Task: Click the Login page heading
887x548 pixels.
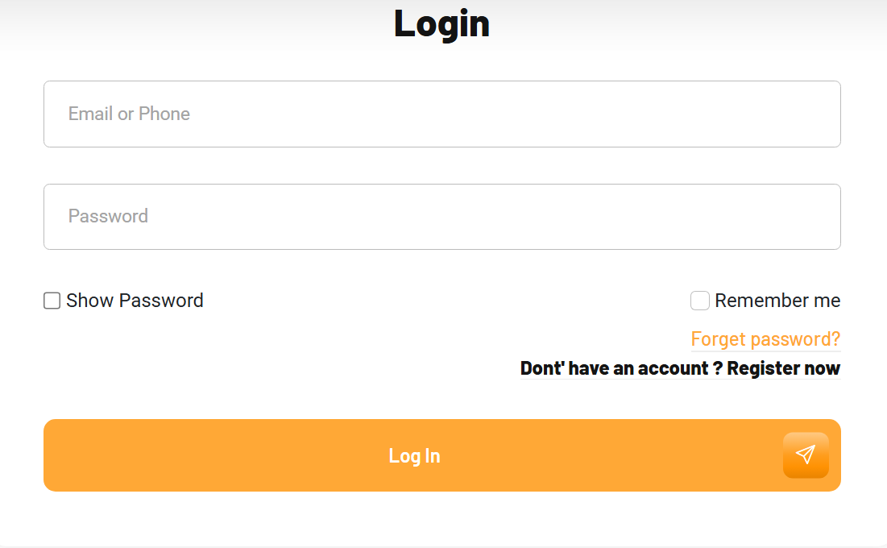Action: pyautogui.click(x=441, y=24)
